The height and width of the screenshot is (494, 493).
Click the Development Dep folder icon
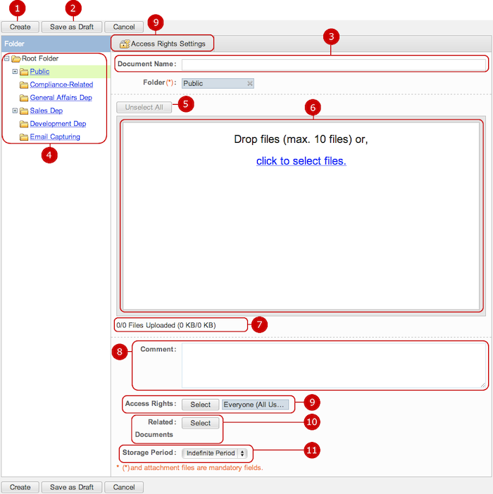coord(24,124)
